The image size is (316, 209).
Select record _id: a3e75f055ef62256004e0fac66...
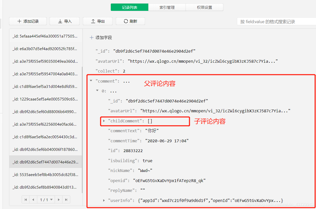tap(45, 124)
